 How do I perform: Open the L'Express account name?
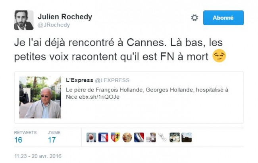point(79,80)
